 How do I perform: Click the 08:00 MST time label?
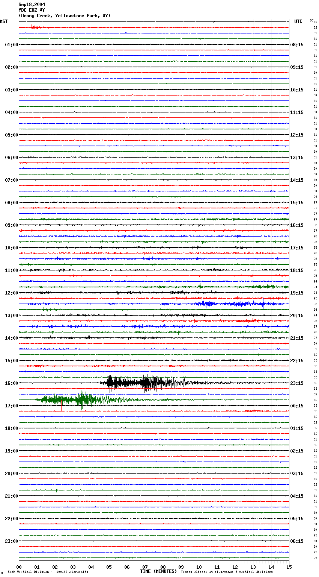pos(11,203)
